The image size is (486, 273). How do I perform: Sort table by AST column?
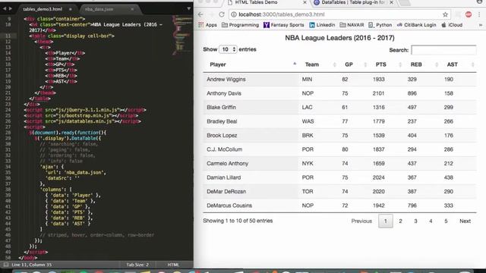click(459, 64)
